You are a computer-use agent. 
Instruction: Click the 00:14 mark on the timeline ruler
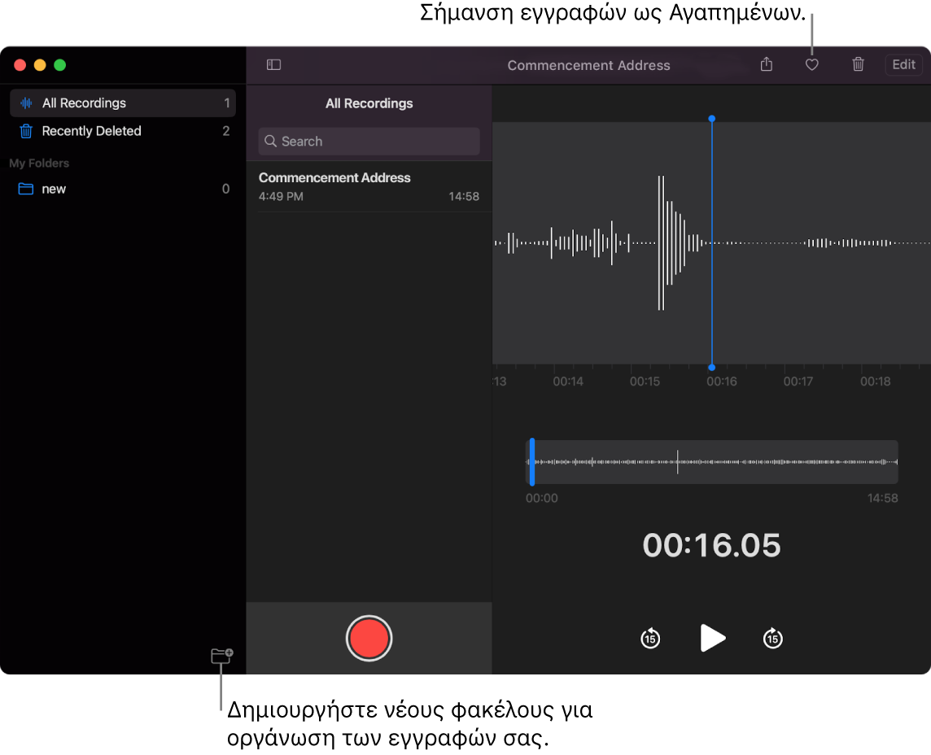pyautogui.click(x=568, y=382)
